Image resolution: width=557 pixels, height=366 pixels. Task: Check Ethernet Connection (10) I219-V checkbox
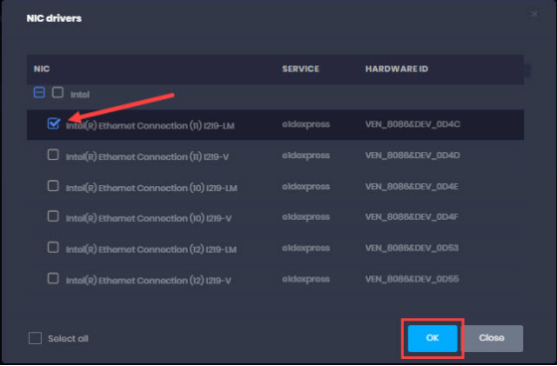54,217
